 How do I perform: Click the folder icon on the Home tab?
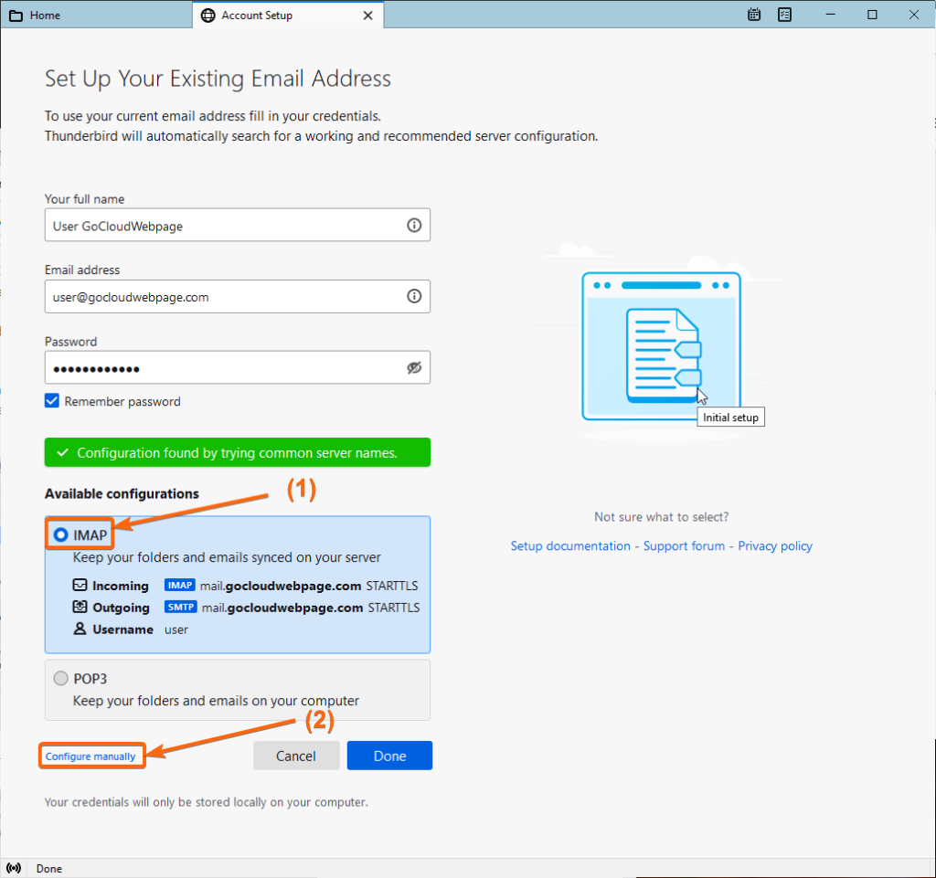pyautogui.click(x=16, y=15)
